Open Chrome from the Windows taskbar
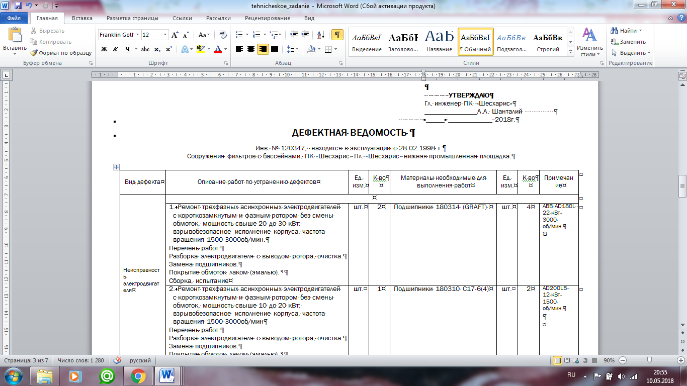Viewport: 687px width, 386px height. 138,375
